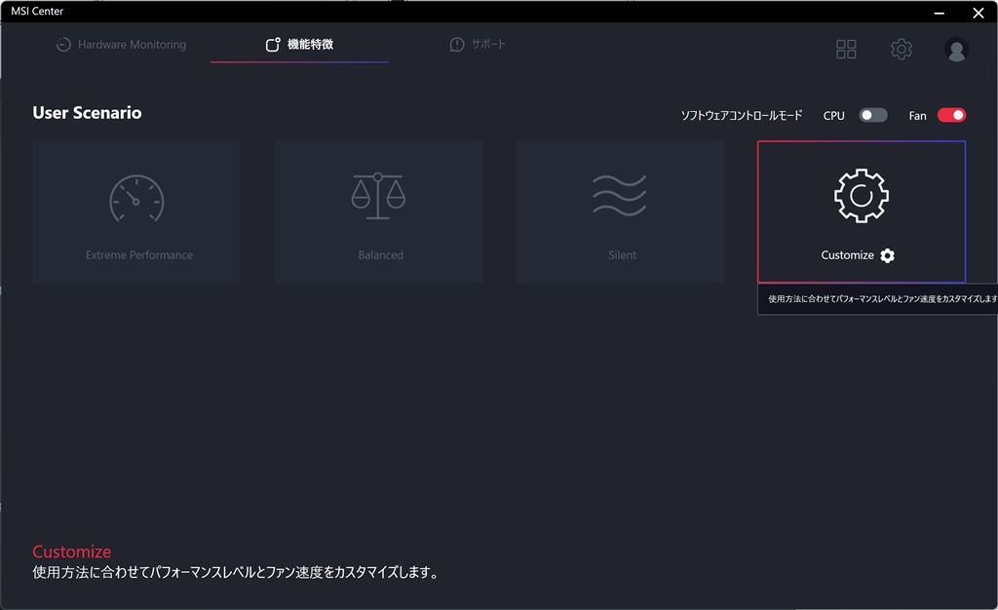The height and width of the screenshot is (610, 998).
Task: Open the サポート tab
Action: [x=478, y=44]
